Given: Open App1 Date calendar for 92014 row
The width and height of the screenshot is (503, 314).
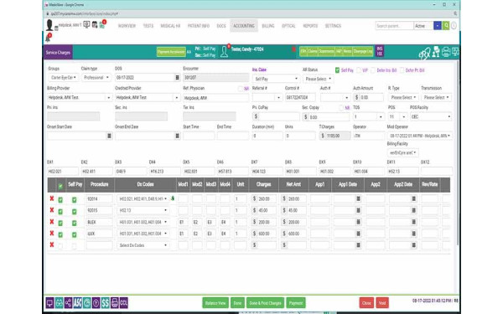Looking at the screenshot, I should (358, 198).
